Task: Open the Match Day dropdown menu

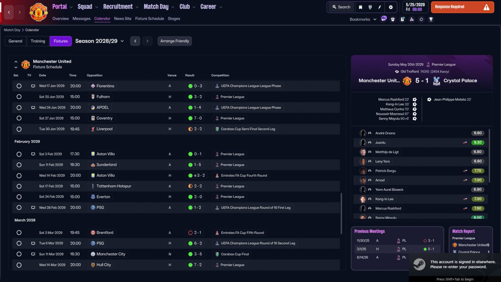Action: pos(159,7)
